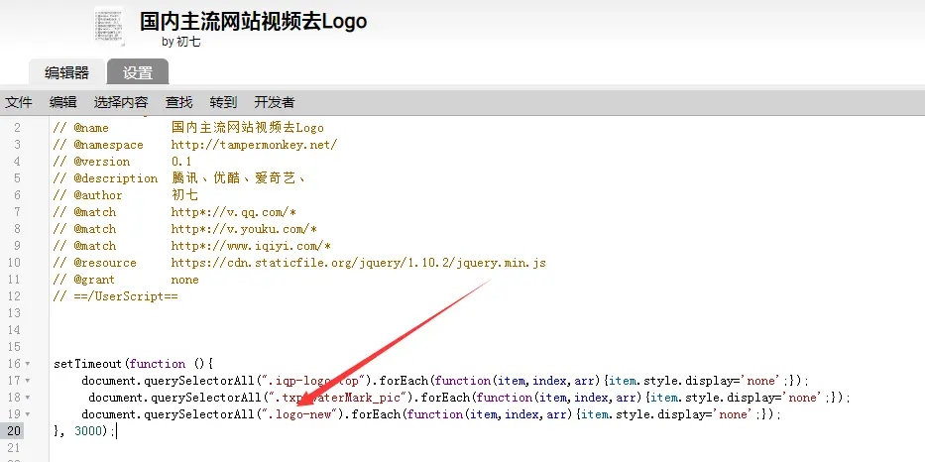Collapse the code fold at line 16
The width and height of the screenshot is (925, 462).
tap(28, 364)
